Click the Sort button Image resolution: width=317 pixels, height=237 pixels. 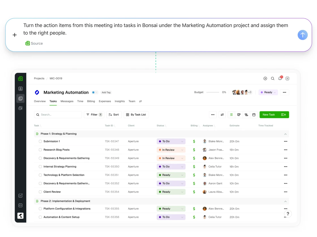click(114, 115)
